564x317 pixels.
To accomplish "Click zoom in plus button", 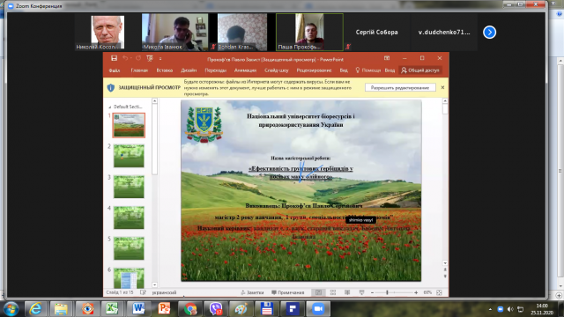I will coord(416,292).
